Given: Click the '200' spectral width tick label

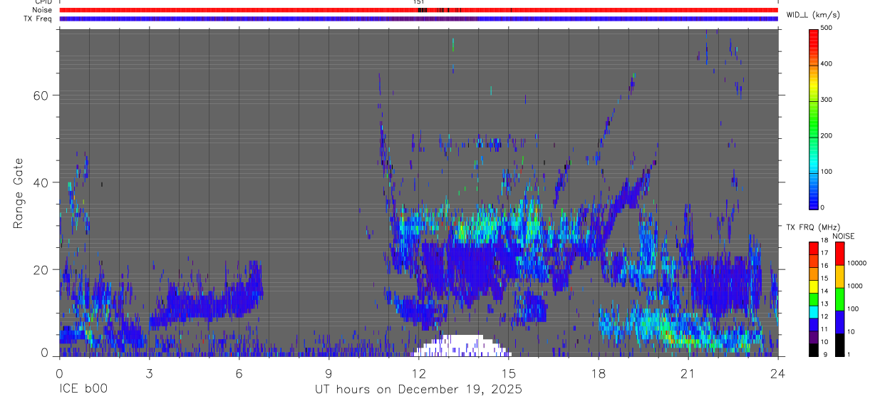Looking at the screenshot, I should [827, 135].
